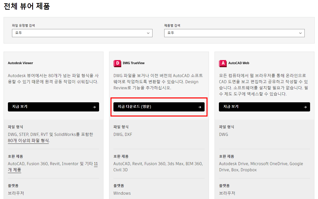Click 지금 보기 button under AutoCAD Web
318x199 pixels.
(x=264, y=107)
